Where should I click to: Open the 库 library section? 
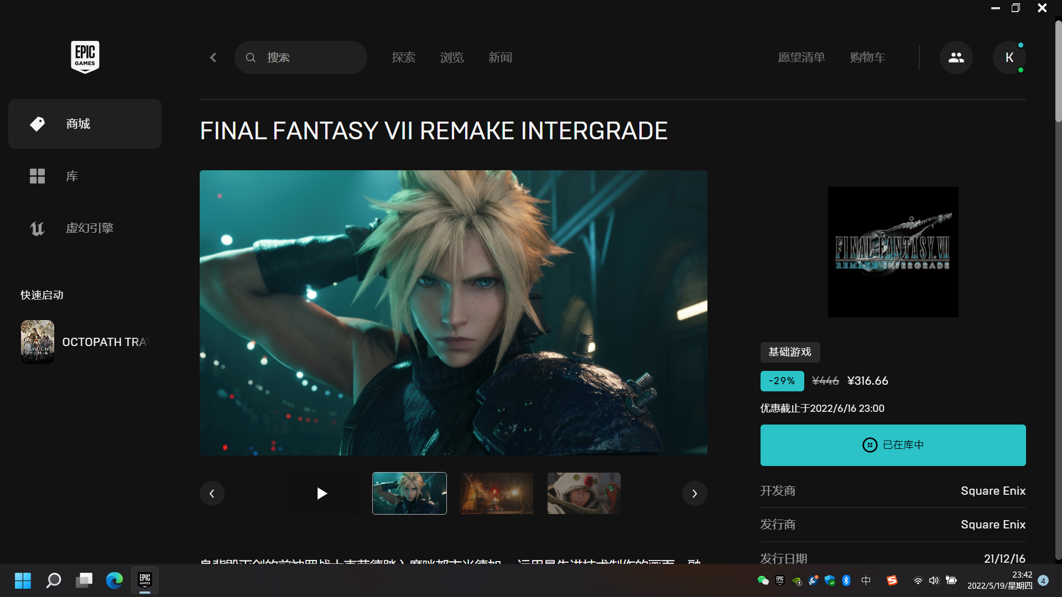click(x=85, y=176)
